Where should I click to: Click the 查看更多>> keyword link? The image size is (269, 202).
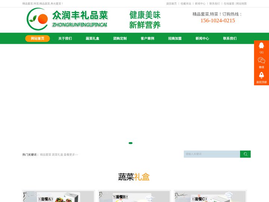tap(71, 154)
